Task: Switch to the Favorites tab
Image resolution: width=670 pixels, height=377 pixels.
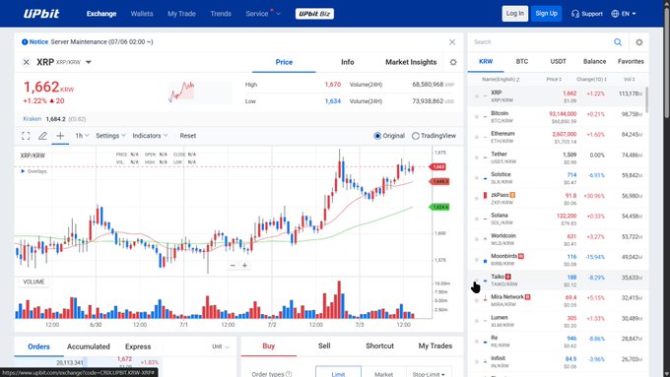Action: point(631,62)
